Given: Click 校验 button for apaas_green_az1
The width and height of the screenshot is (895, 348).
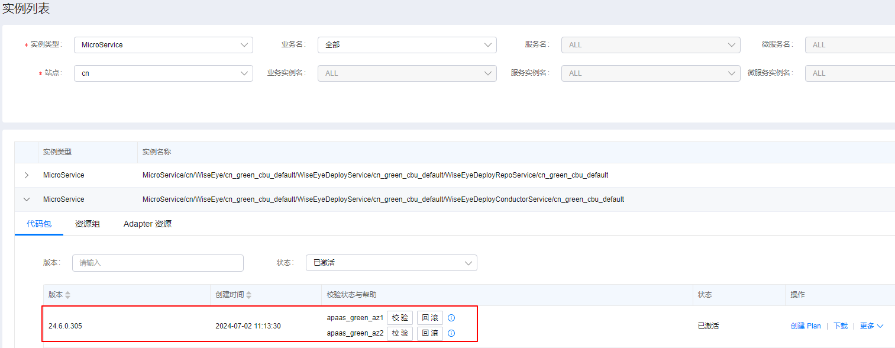Looking at the screenshot, I should [x=400, y=318].
